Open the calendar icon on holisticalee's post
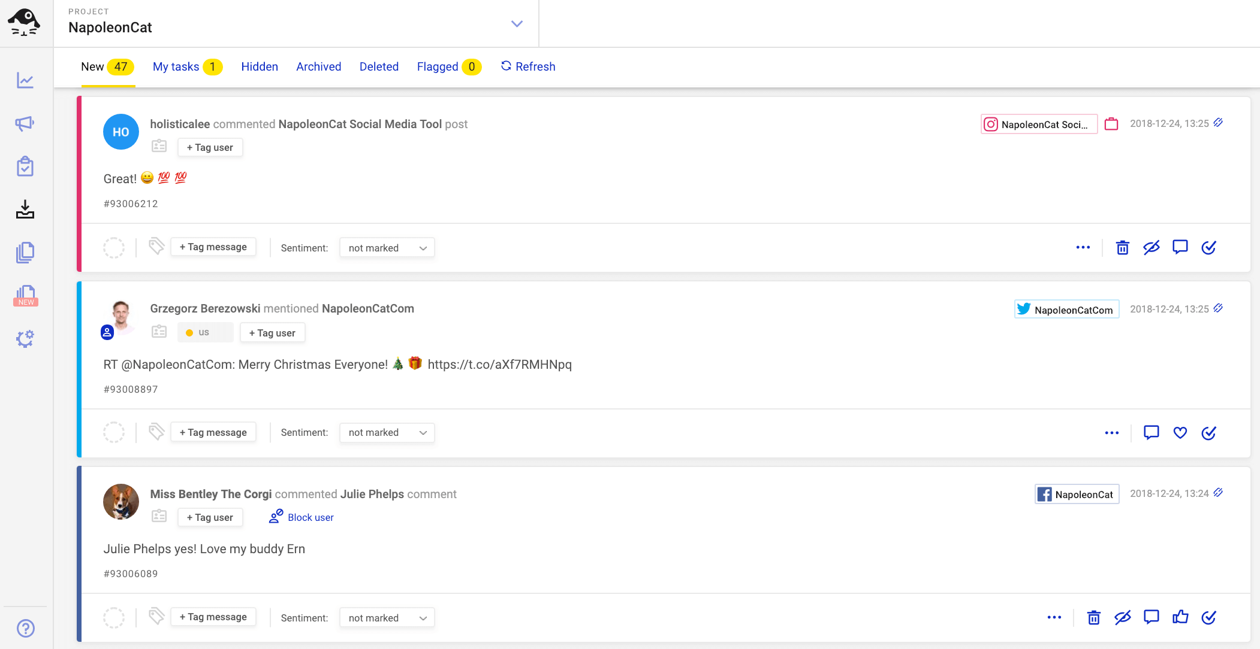The height and width of the screenshot is (649, 1260). [1111, 124]
